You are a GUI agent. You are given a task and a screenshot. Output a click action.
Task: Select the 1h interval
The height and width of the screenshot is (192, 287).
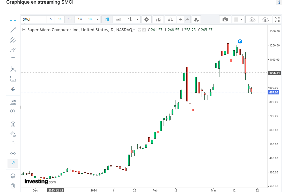pos(60,19)
